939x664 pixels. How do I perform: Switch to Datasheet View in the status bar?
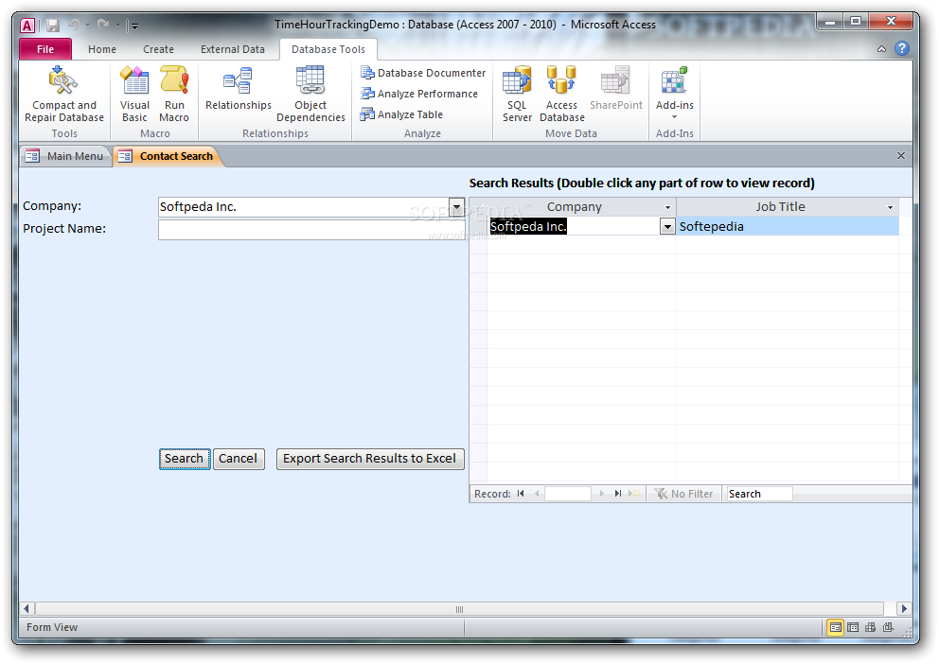853,627
